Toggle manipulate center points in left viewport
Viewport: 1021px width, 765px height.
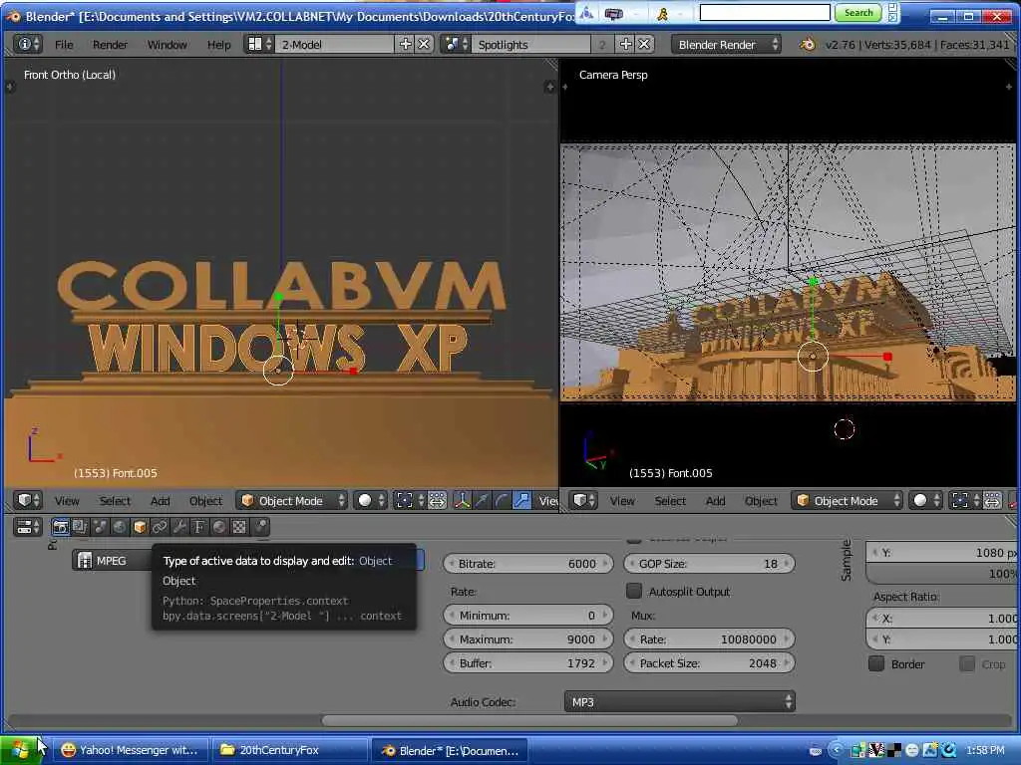click(x=437, y=500)
